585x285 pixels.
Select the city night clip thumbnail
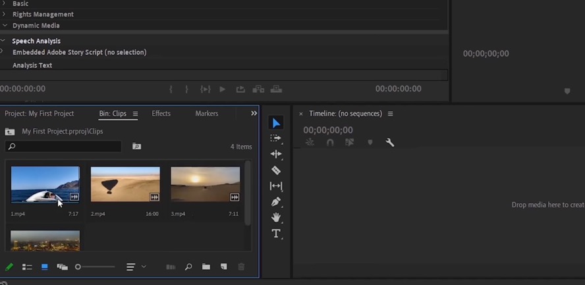click(45, 241)
